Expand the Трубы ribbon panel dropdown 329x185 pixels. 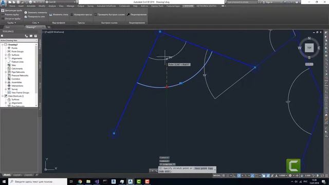11,23
